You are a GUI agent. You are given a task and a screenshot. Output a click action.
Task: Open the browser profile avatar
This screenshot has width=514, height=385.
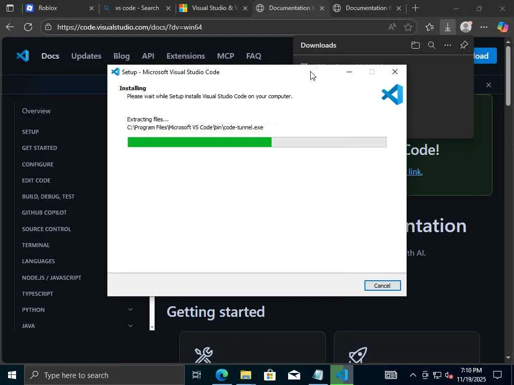click(466, 27)
